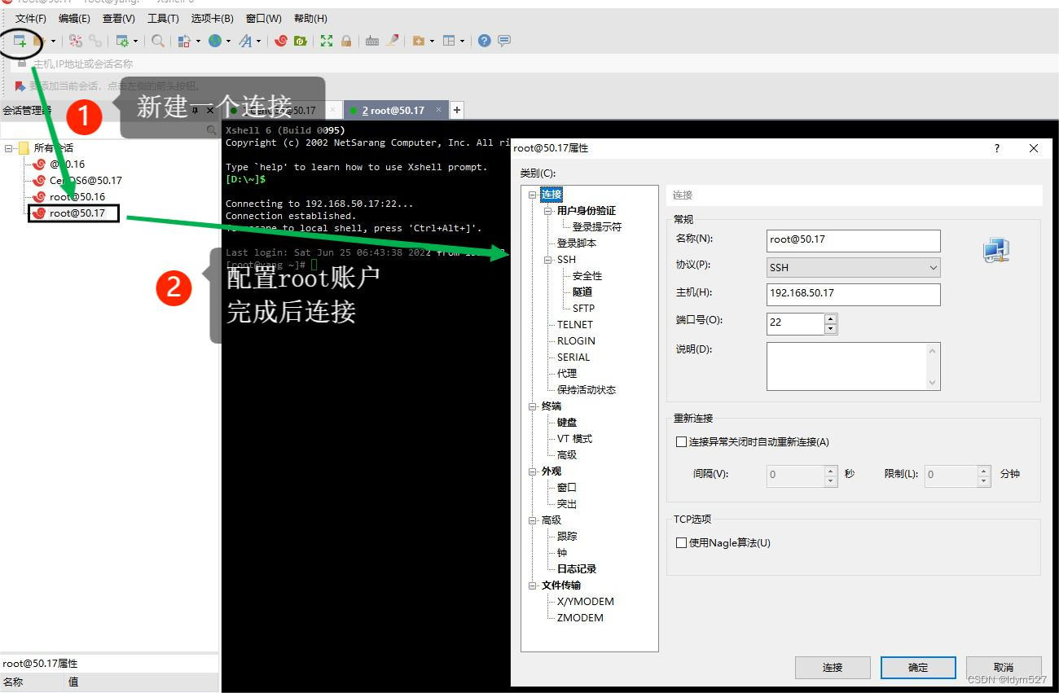
Task: Enable auto reconnect on abnormal close checkbox
Action: 682,442
